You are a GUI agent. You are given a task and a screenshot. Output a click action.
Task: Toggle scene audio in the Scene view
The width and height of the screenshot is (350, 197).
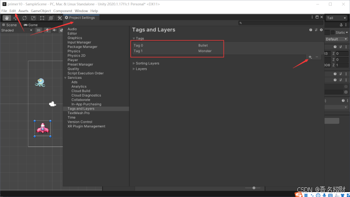click(x=55, y=30)
